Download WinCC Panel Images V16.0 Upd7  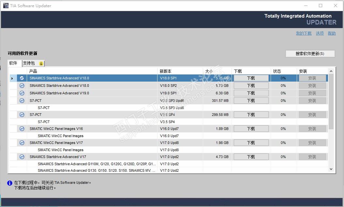pyautogui.click(x=251, y=129)
